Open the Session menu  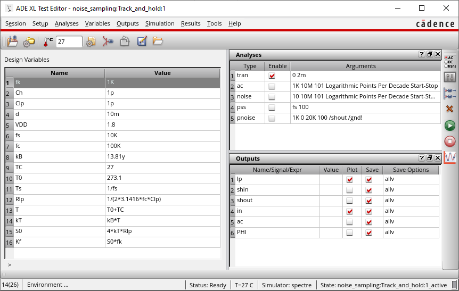point(15,23)
